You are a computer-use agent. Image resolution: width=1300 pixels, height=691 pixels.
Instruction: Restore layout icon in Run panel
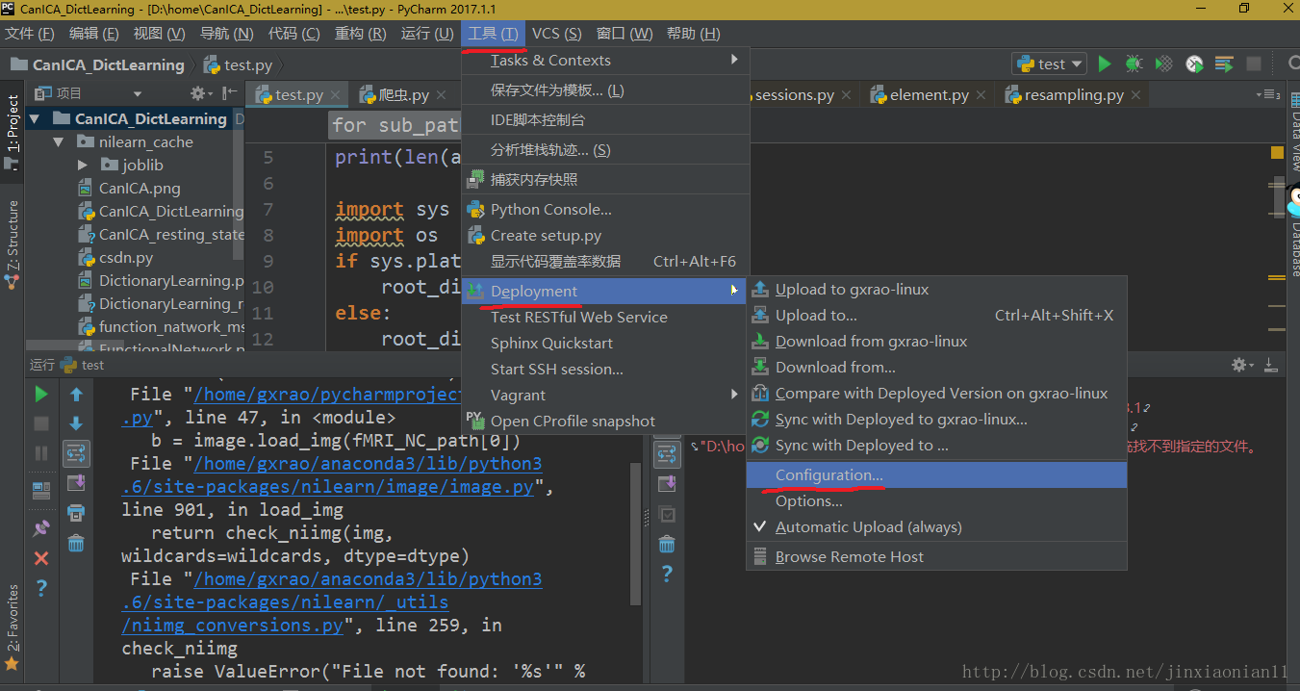tap(41, 491)
